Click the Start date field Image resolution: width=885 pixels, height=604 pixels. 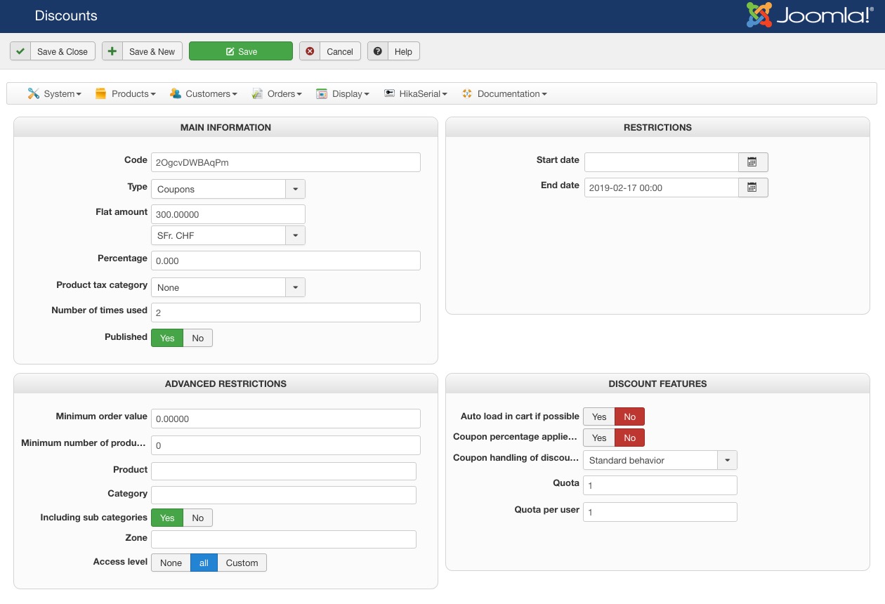(662, 162)
